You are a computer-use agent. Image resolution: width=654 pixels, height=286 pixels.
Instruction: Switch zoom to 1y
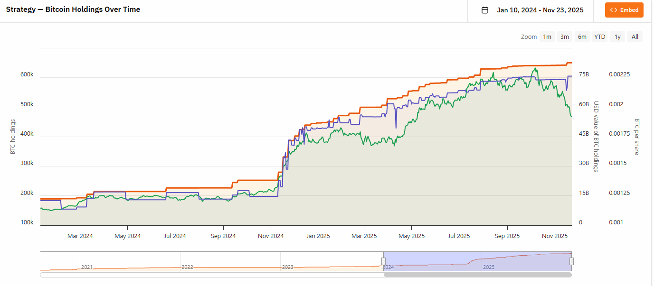(617, 37)
